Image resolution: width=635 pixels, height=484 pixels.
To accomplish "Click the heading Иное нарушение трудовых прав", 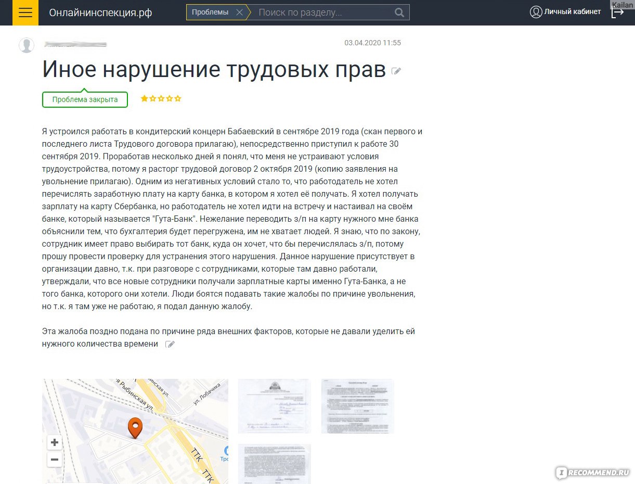I will (214, 69).
